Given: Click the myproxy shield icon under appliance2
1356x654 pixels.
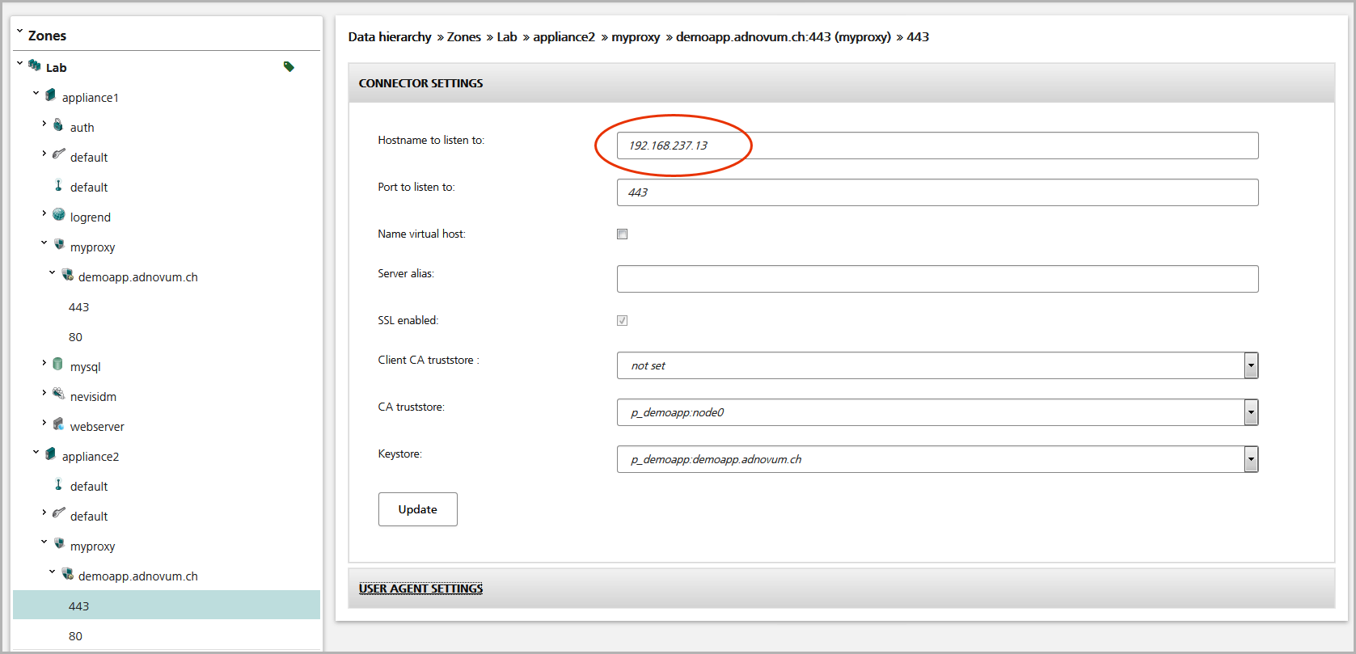Looking at the screenshot, I should [58, 544].
